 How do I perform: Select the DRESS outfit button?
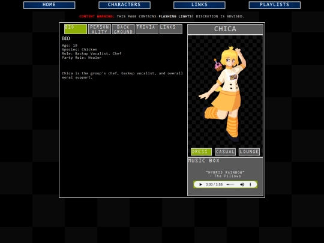[x=201, y=152]
